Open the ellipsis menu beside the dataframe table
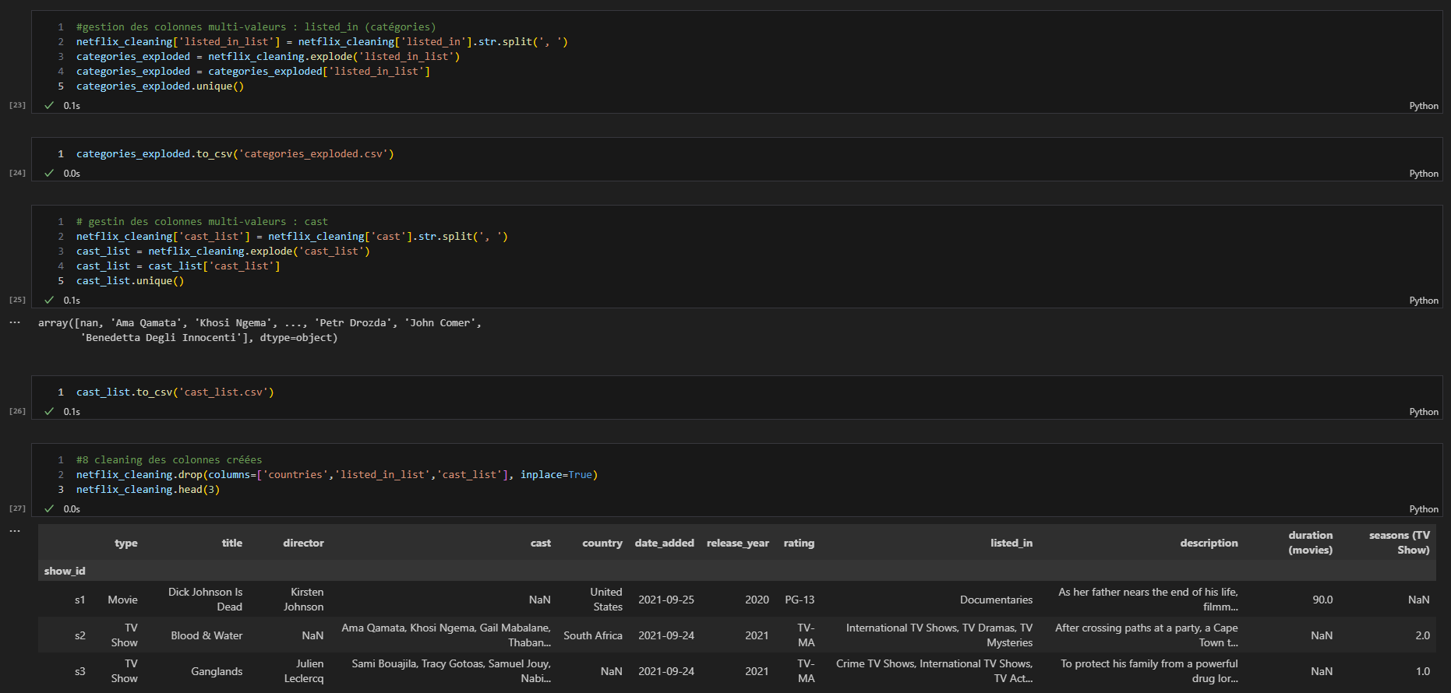The height and width of the screenshot is (693, 1451). click(15, 531)
